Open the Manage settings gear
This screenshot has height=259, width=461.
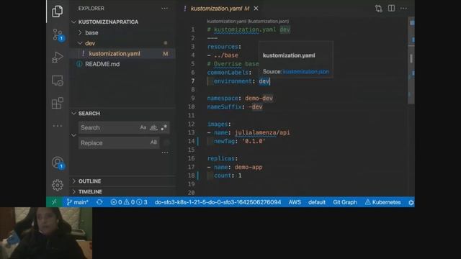58,186
